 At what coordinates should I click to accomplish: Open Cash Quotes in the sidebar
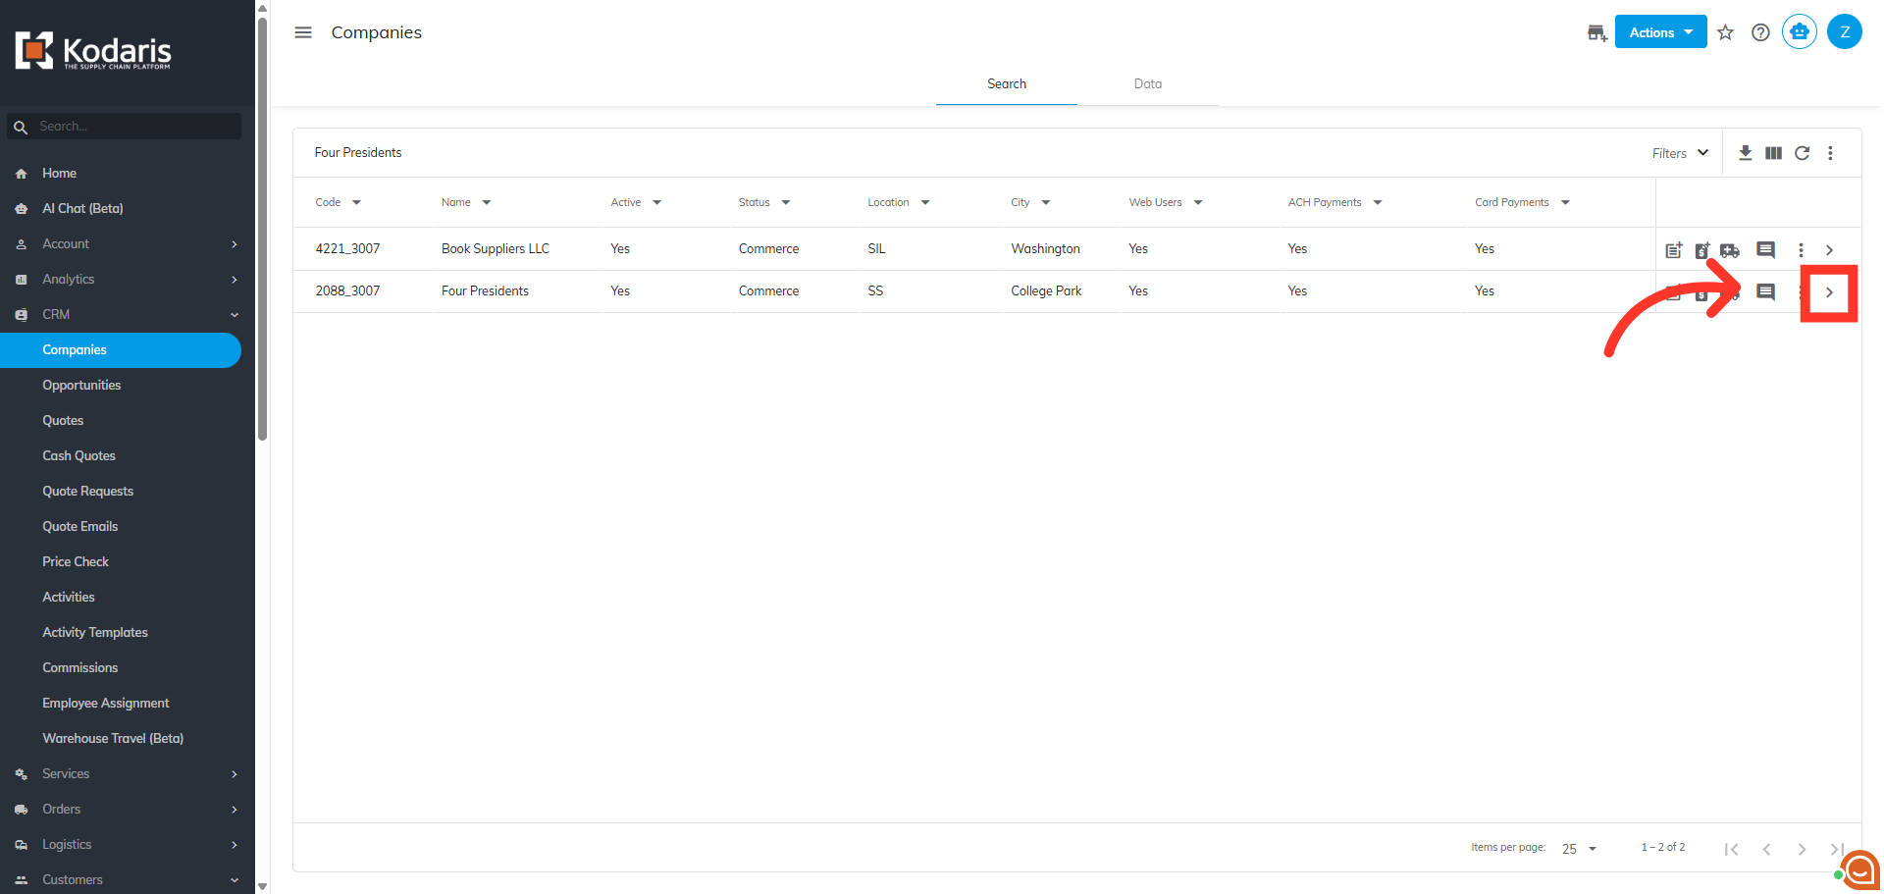tap(78, 456)
